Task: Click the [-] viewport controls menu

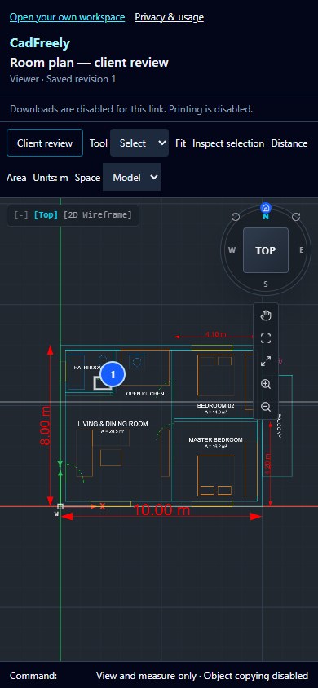Action: [x=22, y=215]
